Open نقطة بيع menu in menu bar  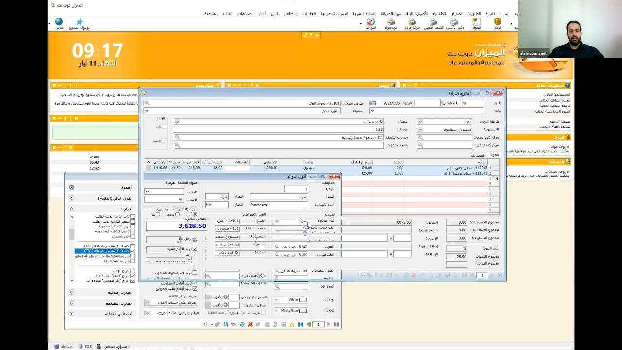click(x=440, y=14)
